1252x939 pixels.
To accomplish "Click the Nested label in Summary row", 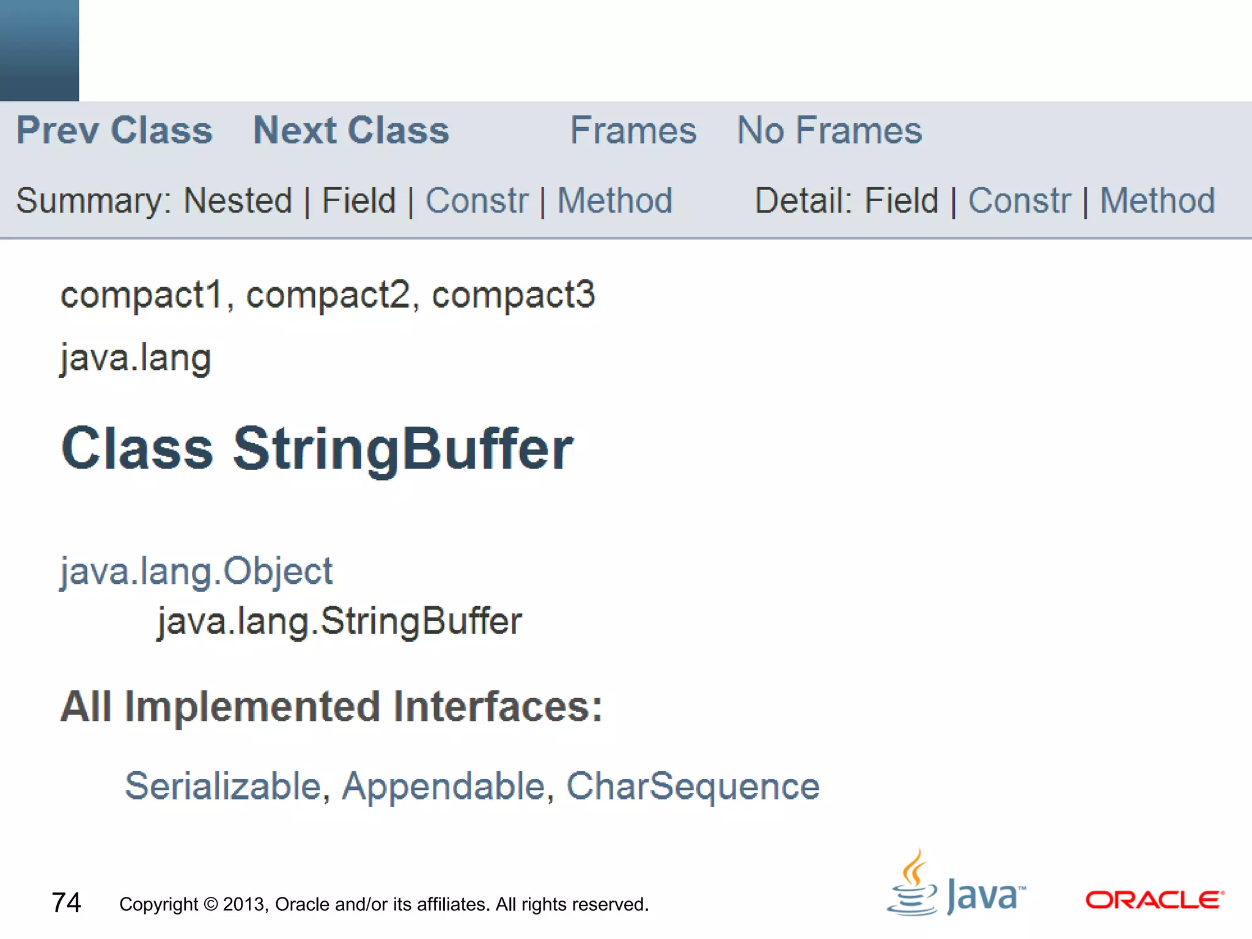I will [x=238, y=201].
